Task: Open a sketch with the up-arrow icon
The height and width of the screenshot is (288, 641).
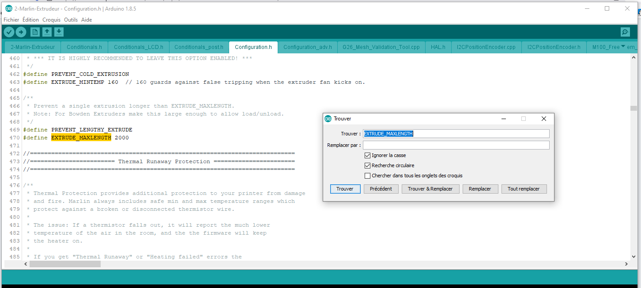Action: click(47, 32)
